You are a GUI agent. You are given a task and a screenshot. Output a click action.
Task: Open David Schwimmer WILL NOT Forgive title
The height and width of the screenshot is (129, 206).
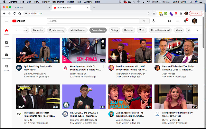pos(131,68)
